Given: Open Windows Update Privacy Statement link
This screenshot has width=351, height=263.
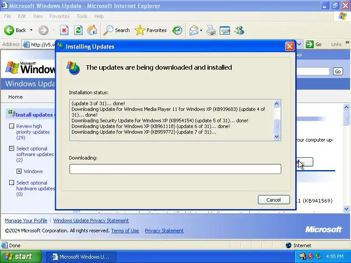Looking at the screenshot, I should tap(91, 220).
